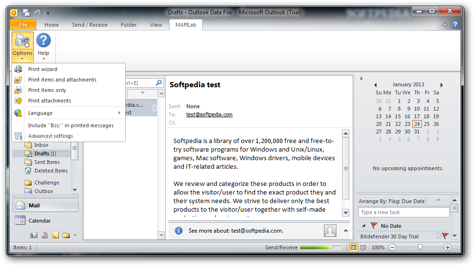474x266 pixels.
Task: Collapse the To-Do Bar arrow
Action: click(x=361, y=78)
